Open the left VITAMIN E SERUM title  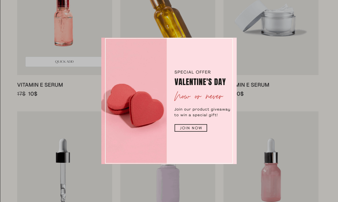(40, 85)
